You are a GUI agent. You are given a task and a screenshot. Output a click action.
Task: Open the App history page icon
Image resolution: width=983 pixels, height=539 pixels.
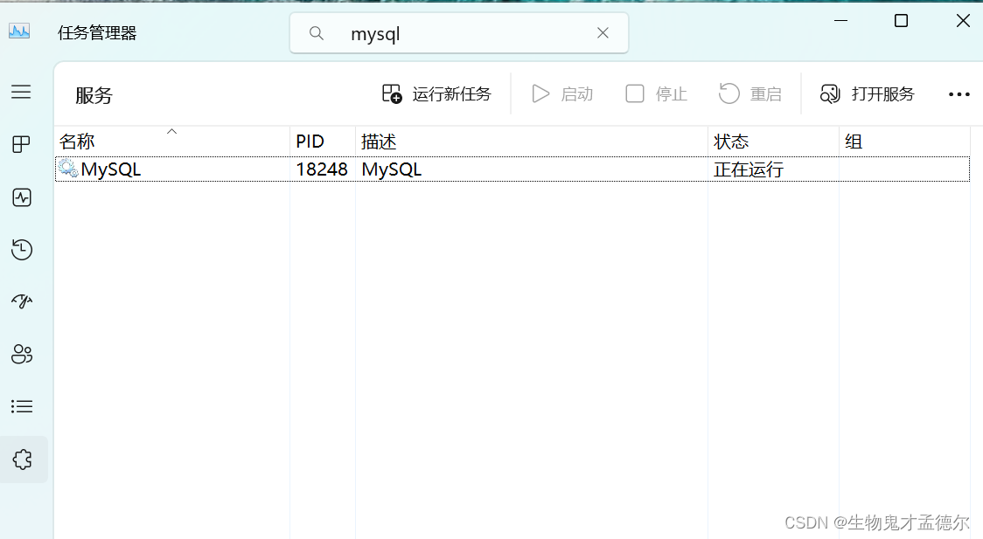22,250
